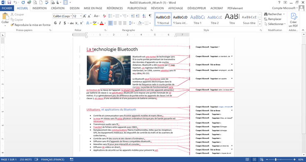Expand the styles gallery more arrow
Viewport: 306px width, 162px height.
(x=260, y=24)
